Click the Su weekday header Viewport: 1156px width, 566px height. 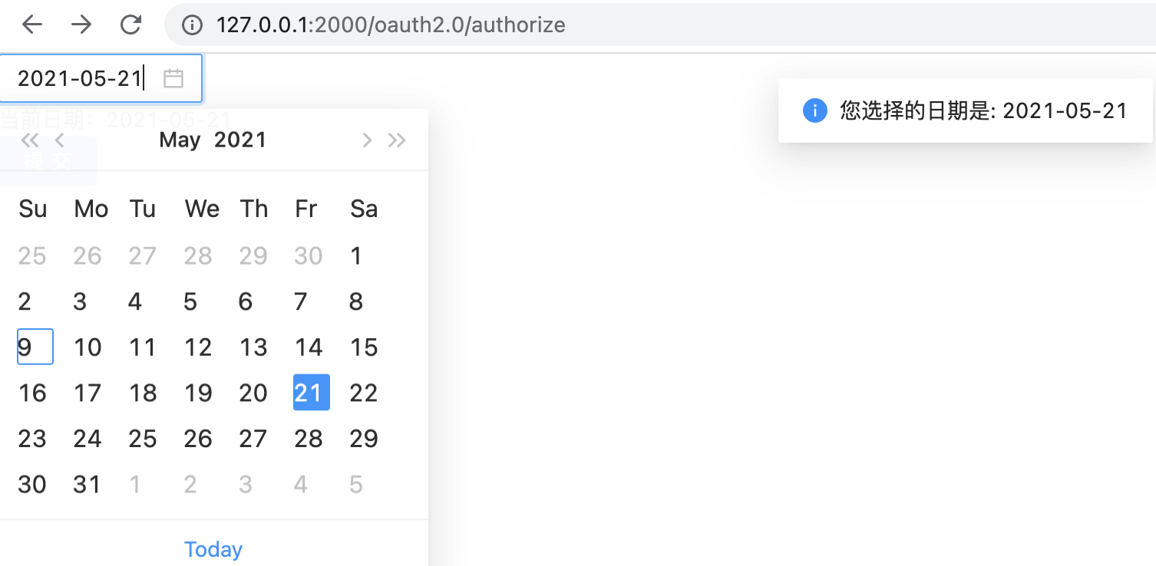pos(33,209)
